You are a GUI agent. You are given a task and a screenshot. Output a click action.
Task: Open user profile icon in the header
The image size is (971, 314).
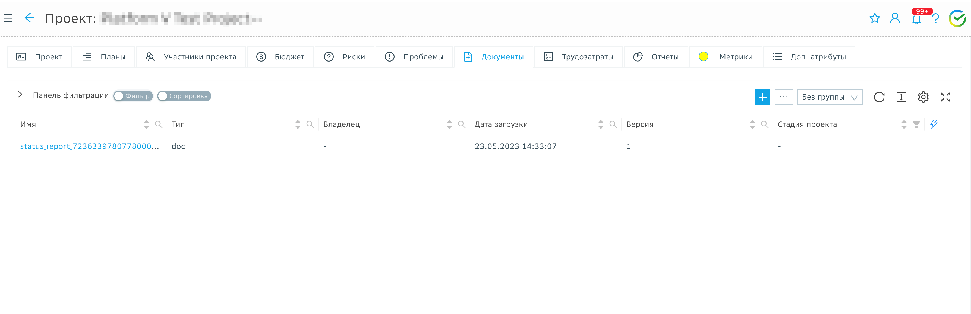894,18
